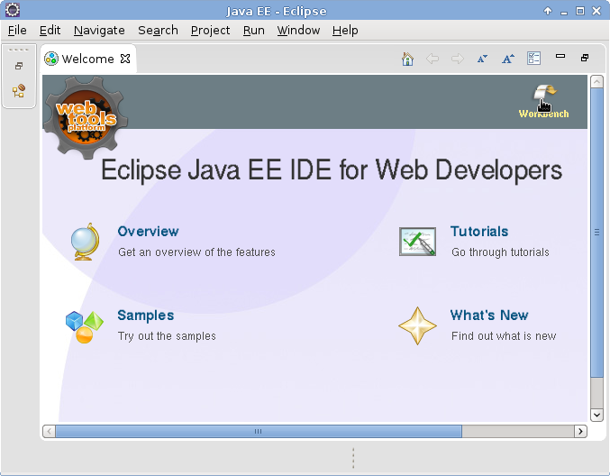Open the Window menu

click(298, 31)
